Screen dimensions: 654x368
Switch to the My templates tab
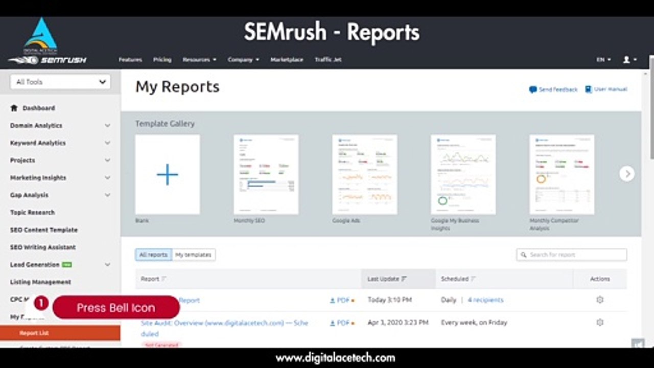coord(193,255)
